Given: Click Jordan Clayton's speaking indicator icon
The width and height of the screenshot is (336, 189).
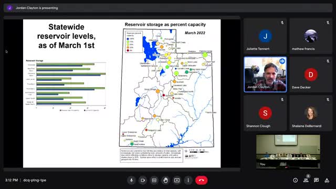Looking at the screenshot, I should pyautogui.click(x=282, y=61).
